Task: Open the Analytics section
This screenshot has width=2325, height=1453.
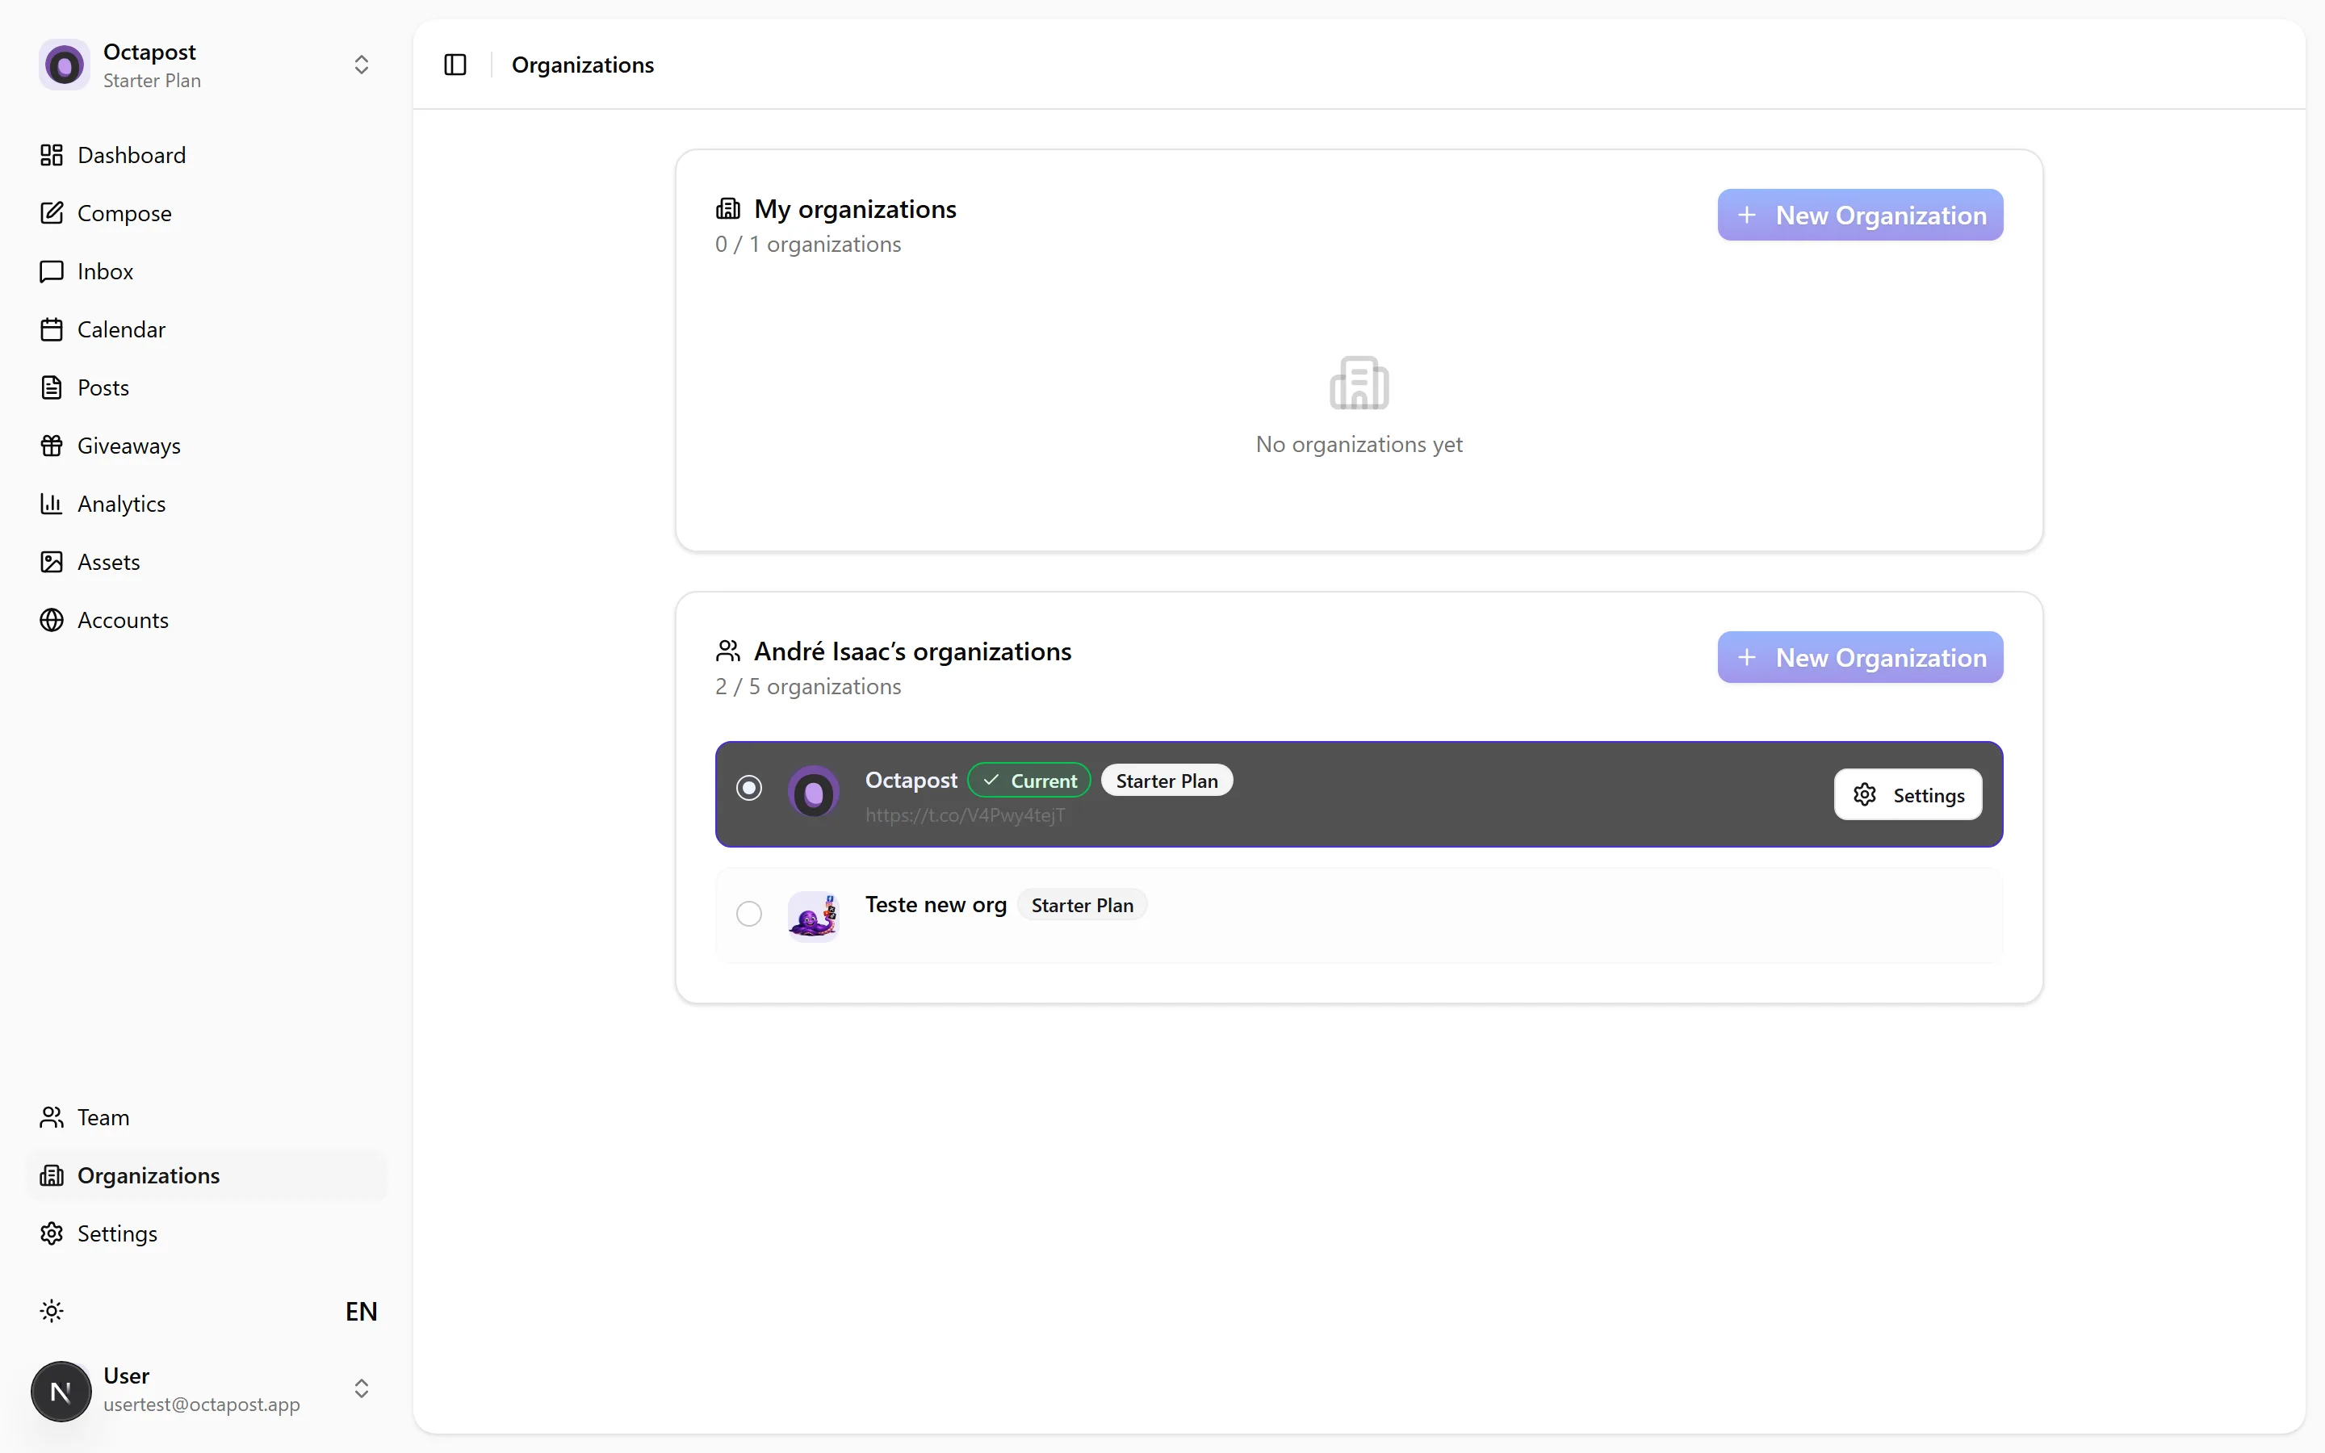Action: (207, 504)
